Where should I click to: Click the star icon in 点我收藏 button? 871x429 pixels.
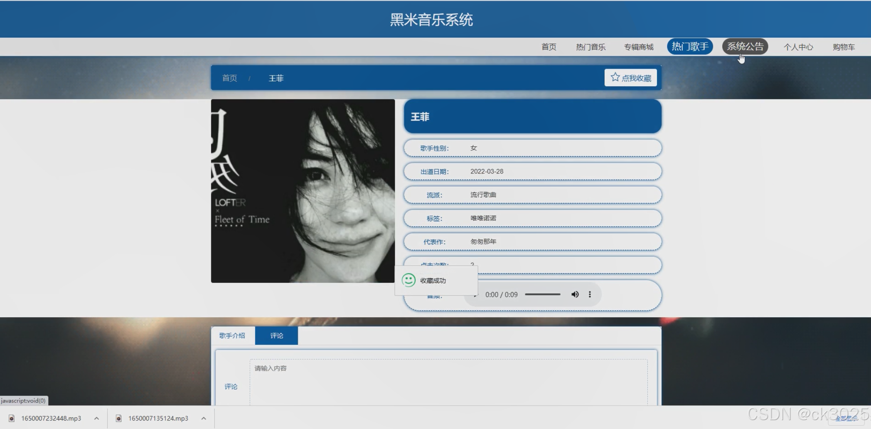(x=615, y=77)
